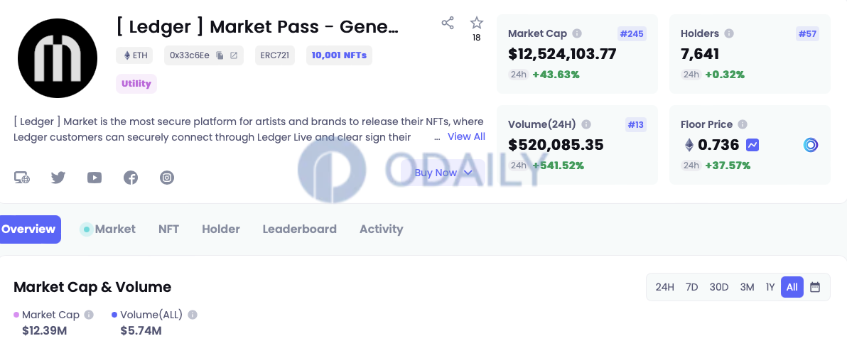Open the Facebook social link
Image resolution: width=847 pixels, height=341 pixels.
tap(131, 178)
